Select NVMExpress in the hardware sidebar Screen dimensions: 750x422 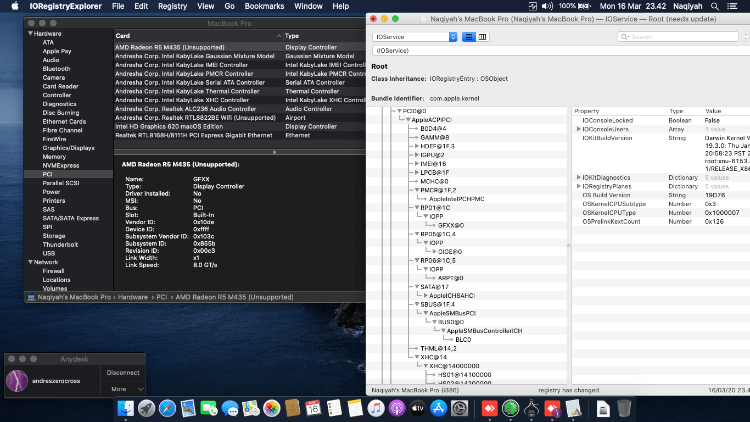61,165
